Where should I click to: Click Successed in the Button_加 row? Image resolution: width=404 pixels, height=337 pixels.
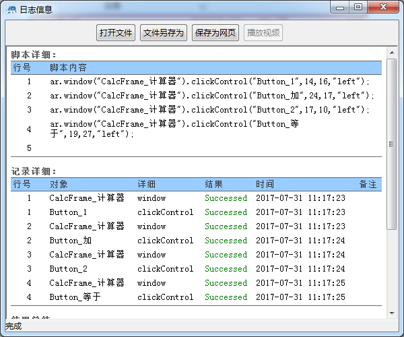click(x=226, y=241)
